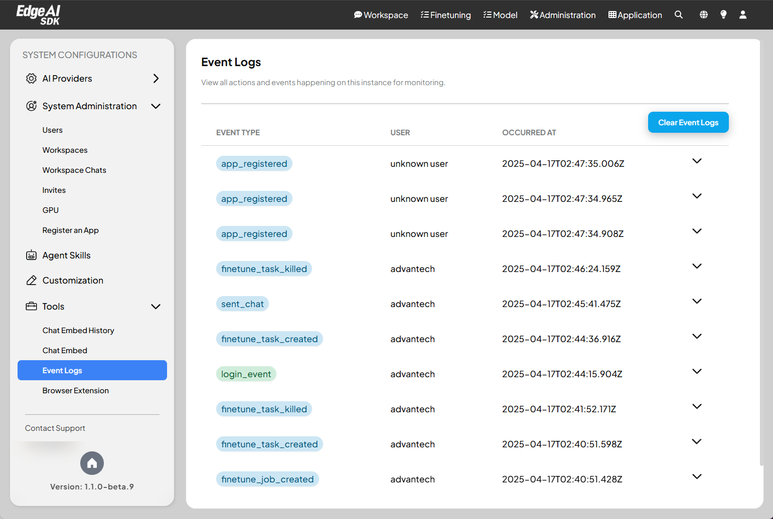Viewport: 773px width, 519px height.
Task: Click the EdgeAI SDK logo
Action: [39, 15]
